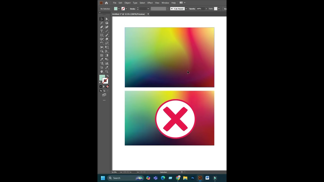Image resolution: width=324 pixels, height=182 pixels.
Task: Pick the Symbol Sprayer tool
Action: coord(102,63)
